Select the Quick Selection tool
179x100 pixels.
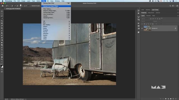2,18
